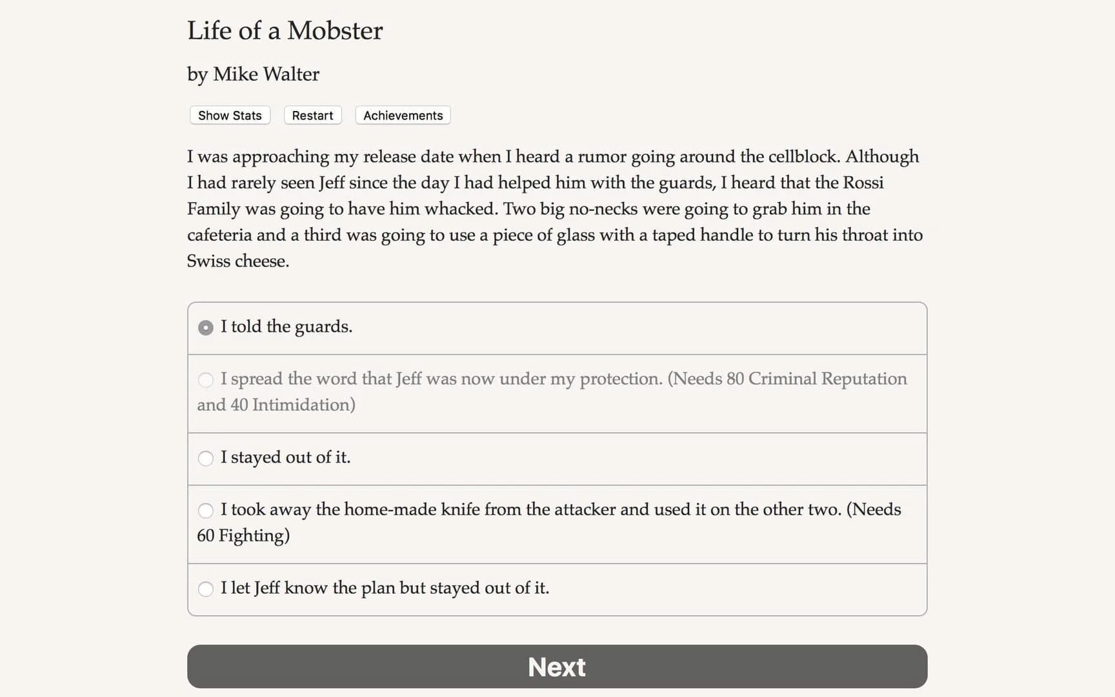Select the currently filled radio button
The image size is (1115, 697).
206,327
